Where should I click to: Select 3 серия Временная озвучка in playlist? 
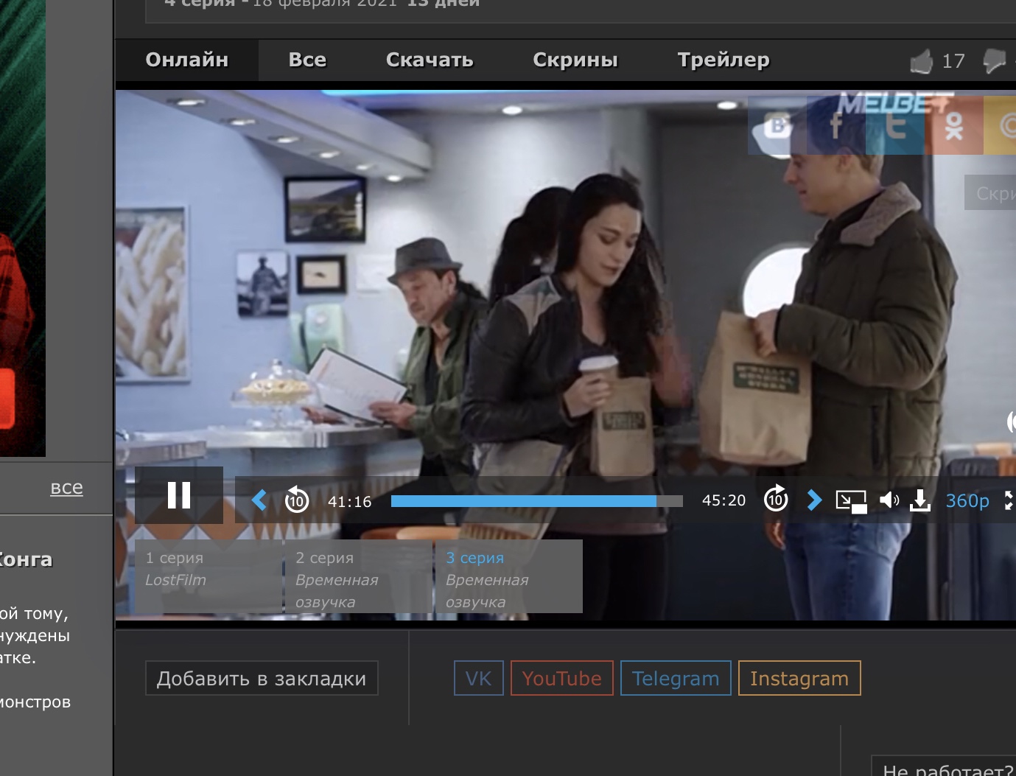pos(509,576)
